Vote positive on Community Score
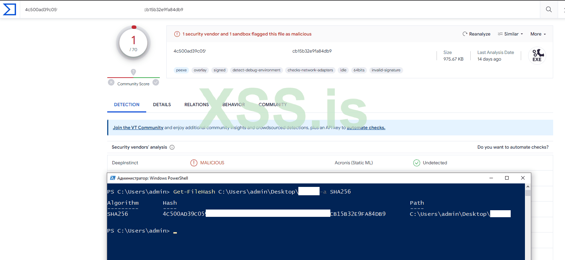This screenshot has width=565, height=260. (x=156, y=82)
